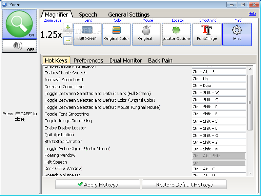Edit the Ctrl + Shift + P hotkey field
261x196 pixels.
[x=219, y=107]
